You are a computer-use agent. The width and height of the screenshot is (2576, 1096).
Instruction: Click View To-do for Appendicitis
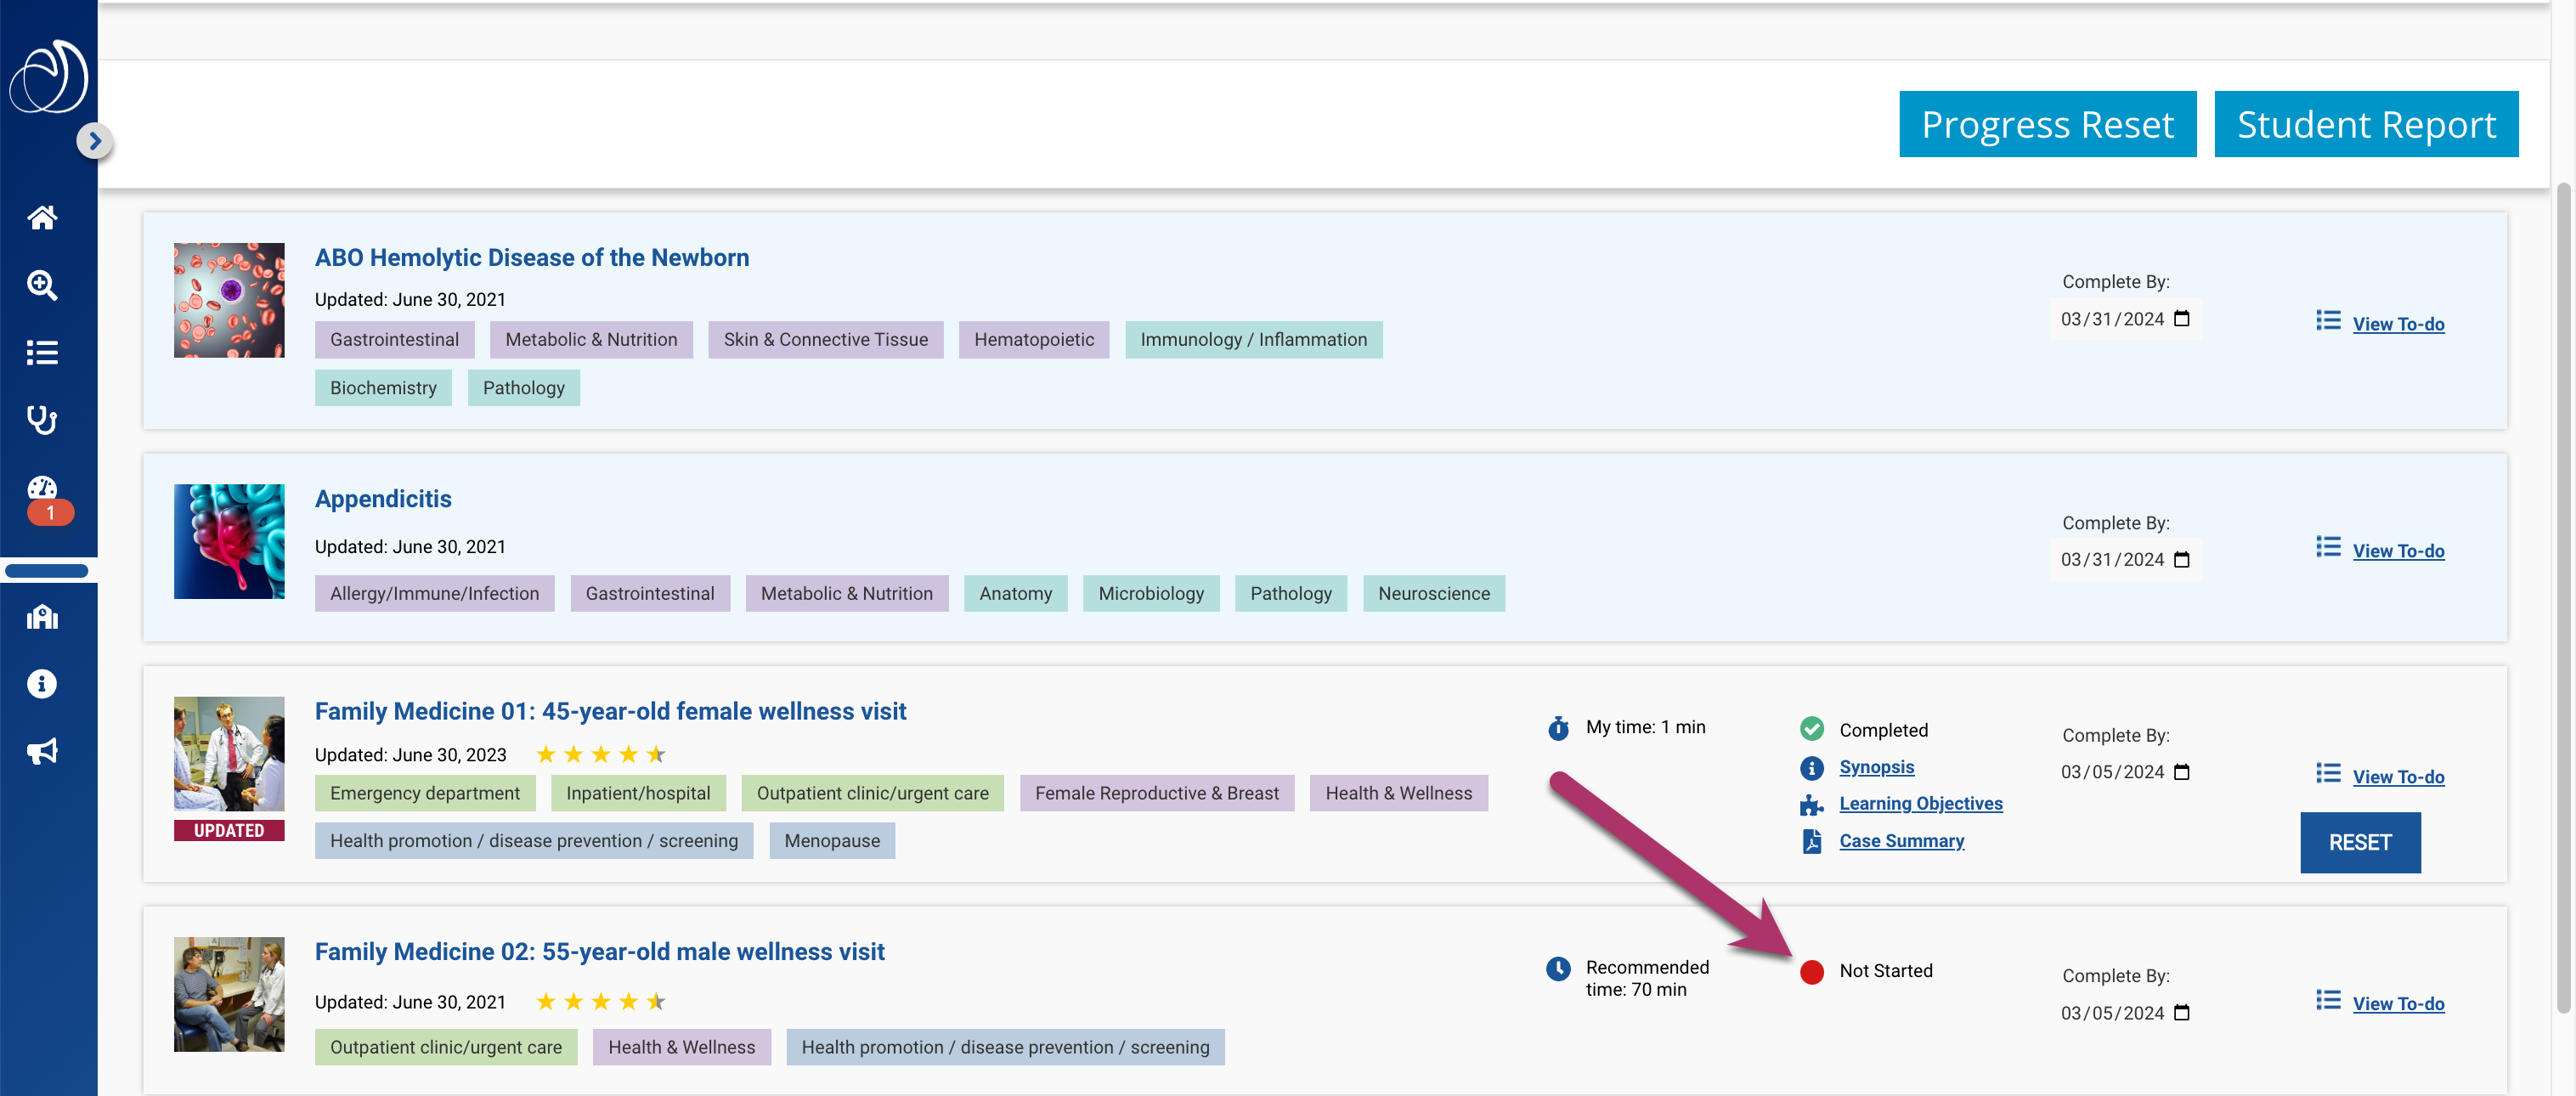pos(2397,551)
